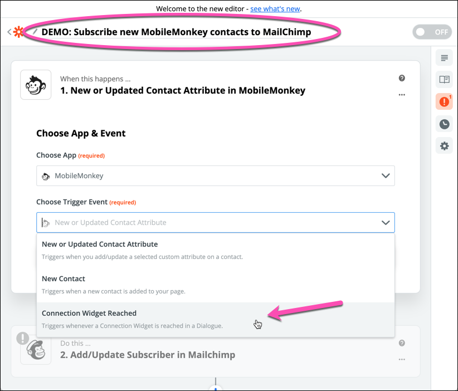This screenshot has width=458, height=391.
Task: Collapse the Choose Trigger Event dropdown arrow
Action: (x=386, y=222)
